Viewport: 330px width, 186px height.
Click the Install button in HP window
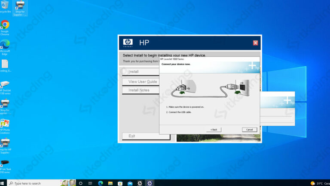[x=141, y=72]
